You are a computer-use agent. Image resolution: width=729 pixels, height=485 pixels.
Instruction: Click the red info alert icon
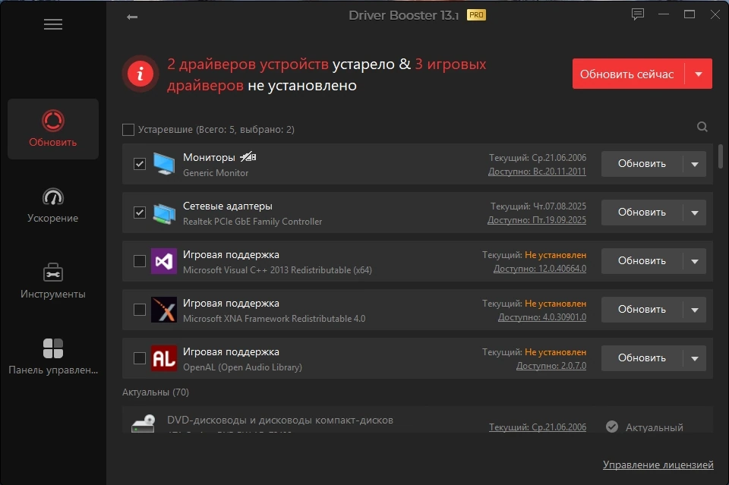[140, 74]
